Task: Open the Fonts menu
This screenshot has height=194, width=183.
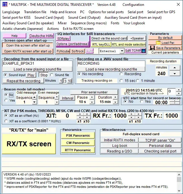Action: coord(115,23)
